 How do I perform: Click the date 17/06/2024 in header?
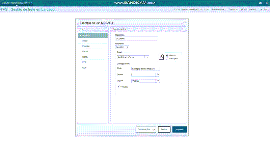click(x=232, y=10)
